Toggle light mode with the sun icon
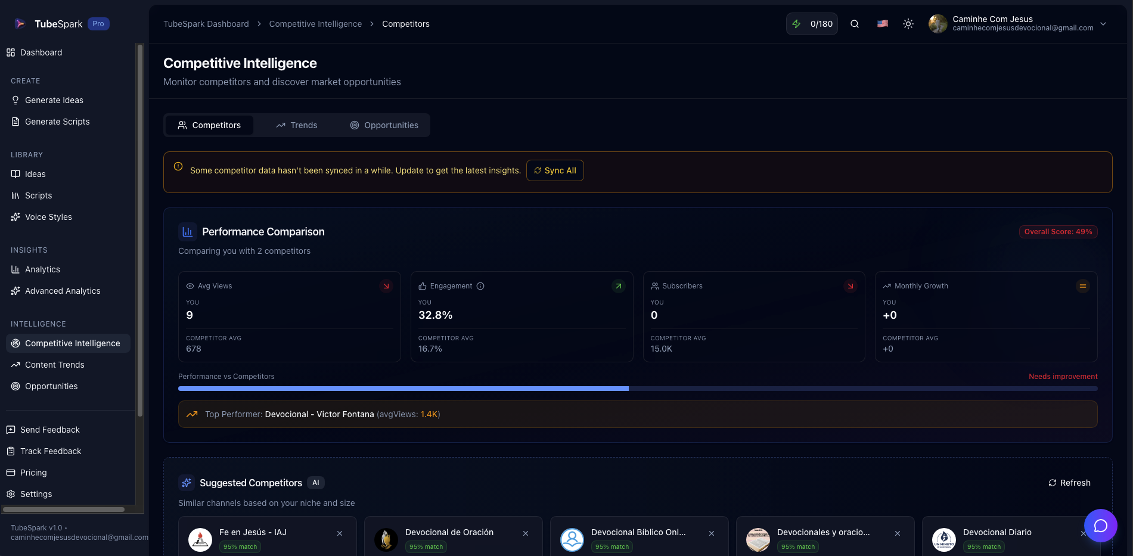This screenshot has width=1133, height=556. point(908,24)
